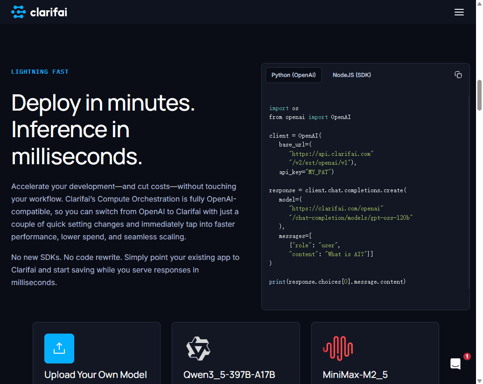The height and width of the screenshot is (384, 483).
Task: Click the scrollbar up arrow
Action: 479,4
